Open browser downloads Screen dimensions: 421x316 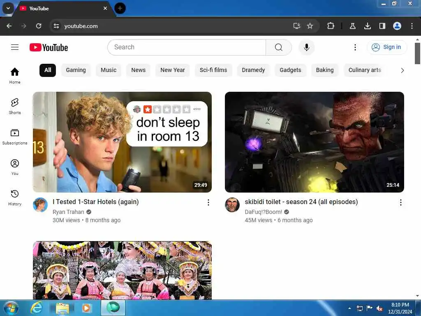367,26
